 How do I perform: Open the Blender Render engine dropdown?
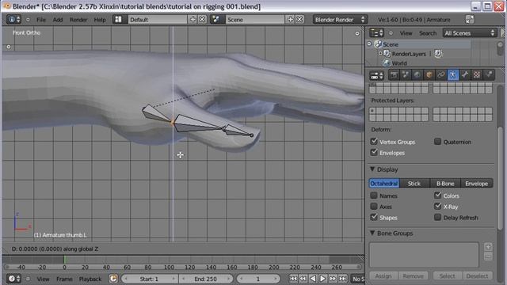pos(340,20)
